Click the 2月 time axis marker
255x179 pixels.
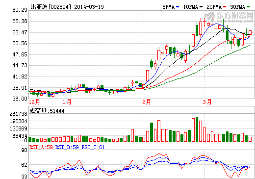click(x=146, y=102)
